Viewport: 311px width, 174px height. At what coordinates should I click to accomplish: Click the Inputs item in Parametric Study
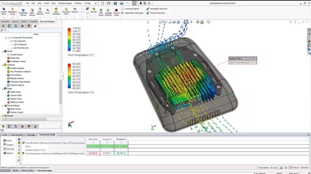pyautogui.click(x=8, y=140)
